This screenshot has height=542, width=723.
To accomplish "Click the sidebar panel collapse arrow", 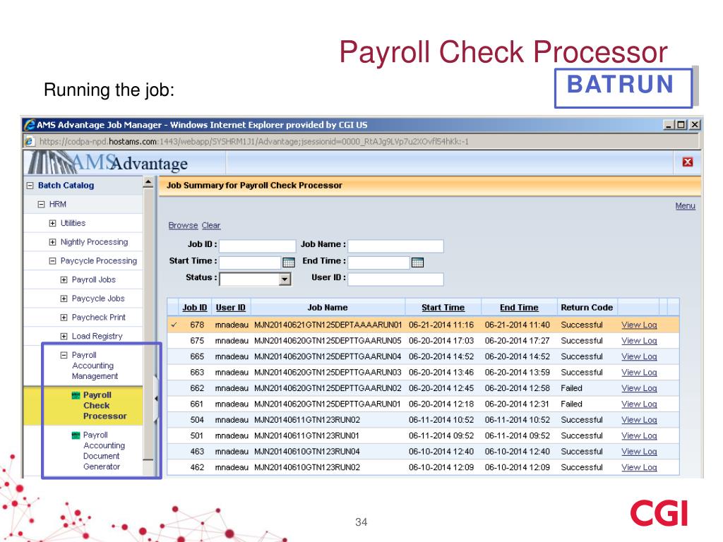I will tap(156, 398).
